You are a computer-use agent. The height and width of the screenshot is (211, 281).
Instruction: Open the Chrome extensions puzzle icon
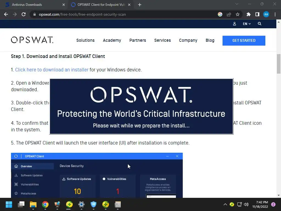(249, 14)
